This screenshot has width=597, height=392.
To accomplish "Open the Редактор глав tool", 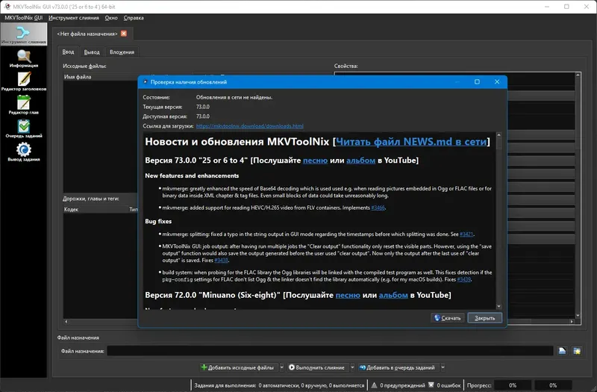I will 24,105.
